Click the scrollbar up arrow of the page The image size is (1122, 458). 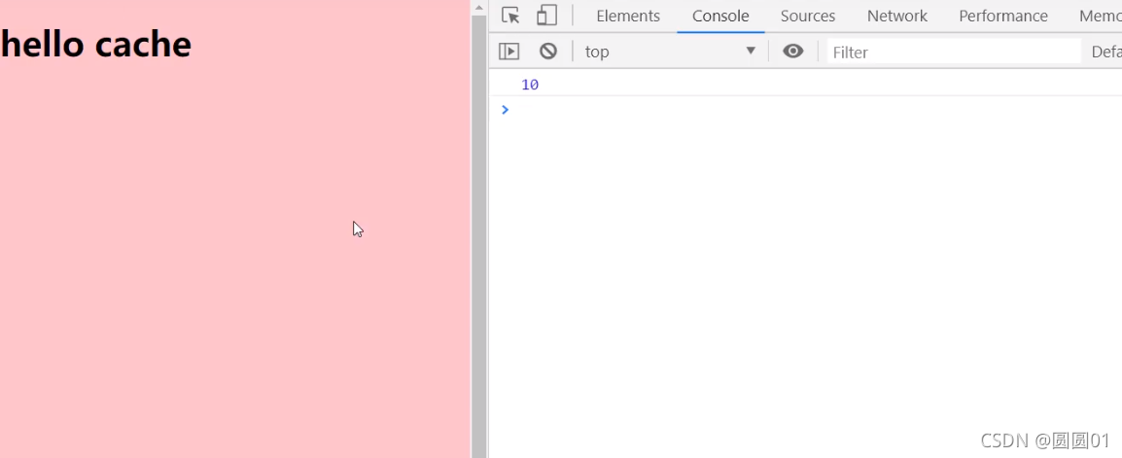pos(478,7)
